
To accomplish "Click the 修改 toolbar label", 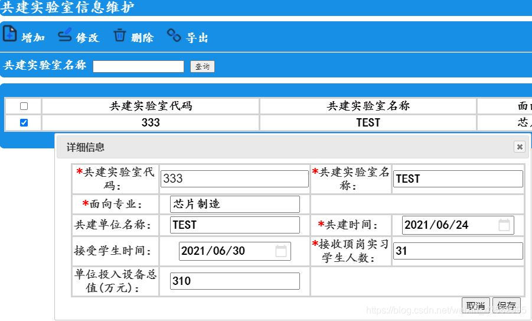I will (x=87, y=37).
